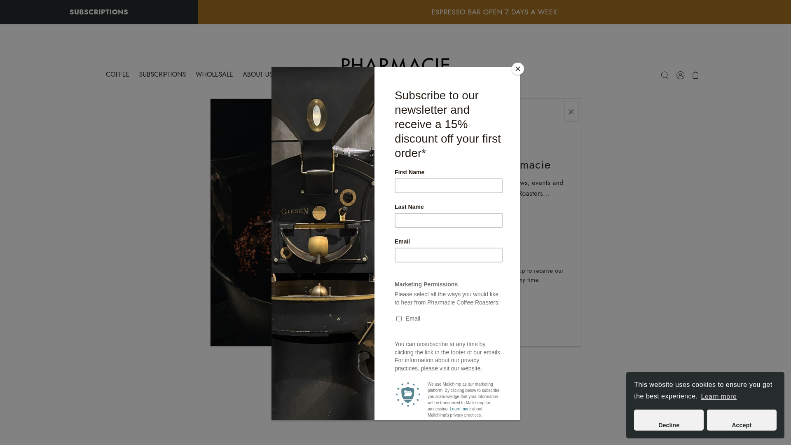The height and width of the screenshot is (445, 791).
Task: Dismiss the Pharmacie signup modal with X
Action: 571,112
